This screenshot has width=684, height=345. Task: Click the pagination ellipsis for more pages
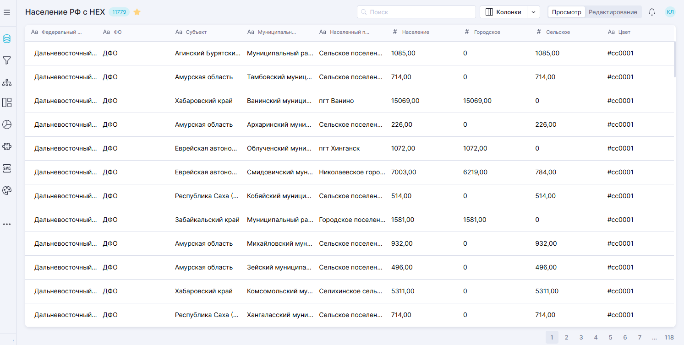point(654,338)
